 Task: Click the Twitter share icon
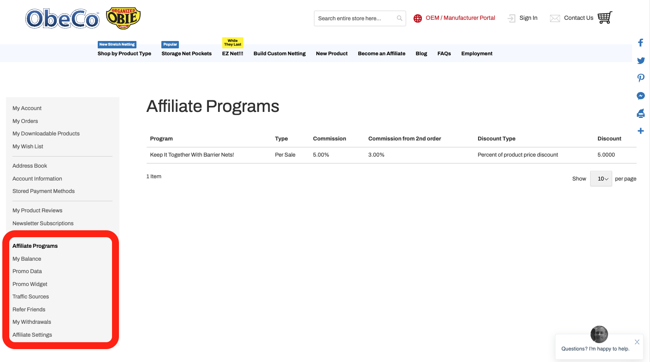coord(640,61)
